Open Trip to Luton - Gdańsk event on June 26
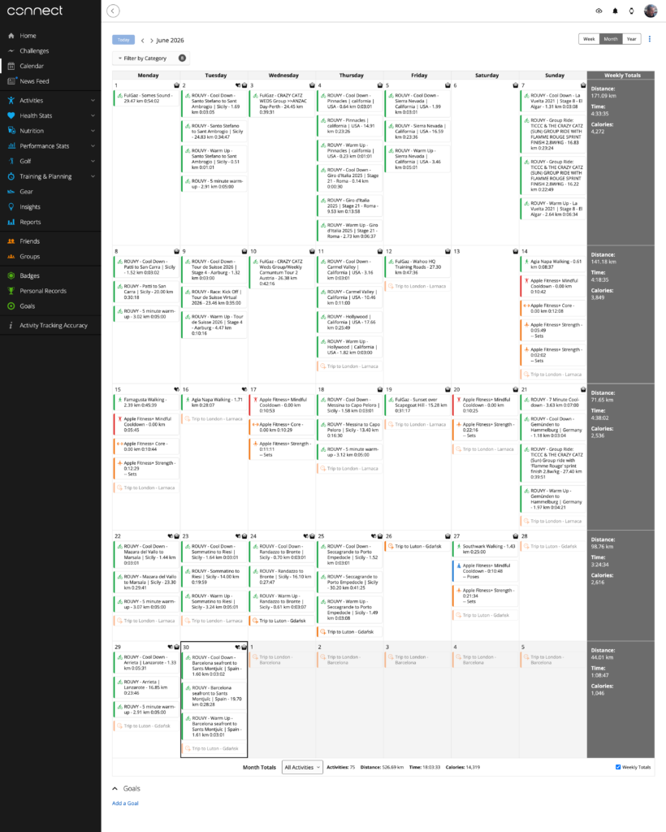The height and width of the screenshot is (832, 666). point(417,547)
